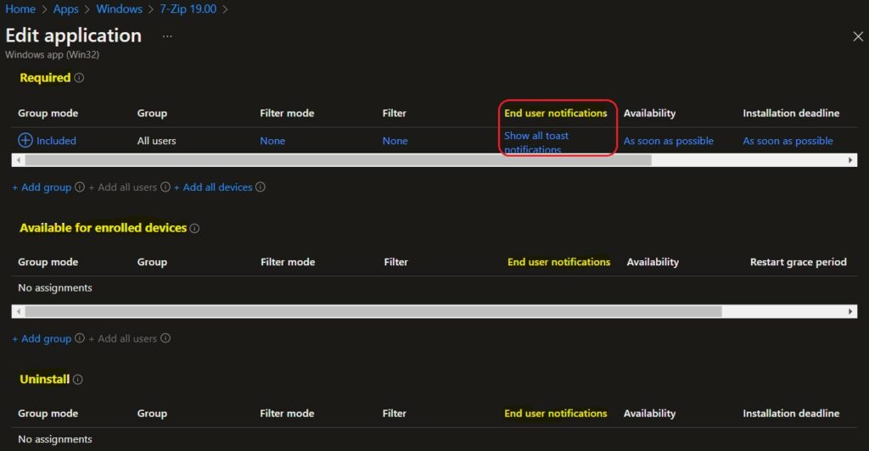Show info for Available for enrolled devices
The image size is (869, 451).
[x=194, y=228]
